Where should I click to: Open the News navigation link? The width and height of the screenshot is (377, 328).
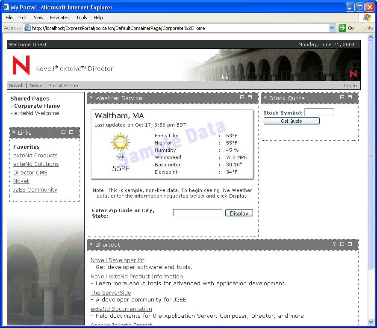point(36,86)
